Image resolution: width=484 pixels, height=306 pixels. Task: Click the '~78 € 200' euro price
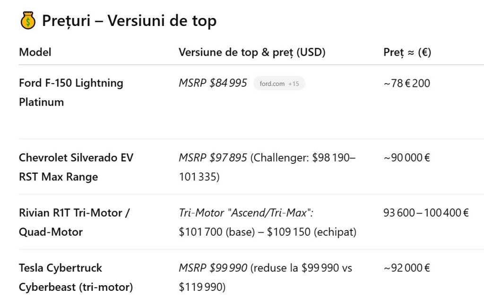[406, 84]
